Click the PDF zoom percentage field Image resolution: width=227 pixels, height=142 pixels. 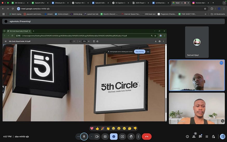(x=84, y=41)
